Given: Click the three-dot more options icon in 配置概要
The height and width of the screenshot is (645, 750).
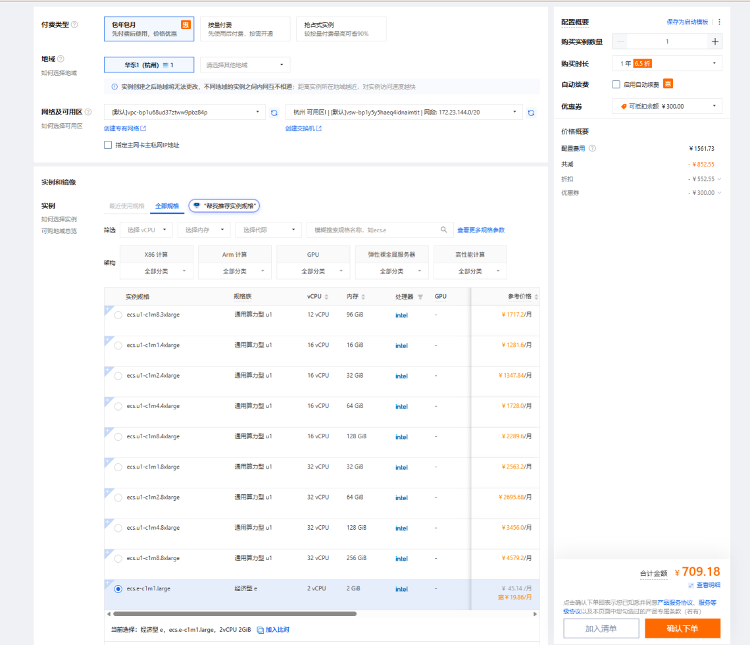Looking at the screenshot, I should click(719, 22).
